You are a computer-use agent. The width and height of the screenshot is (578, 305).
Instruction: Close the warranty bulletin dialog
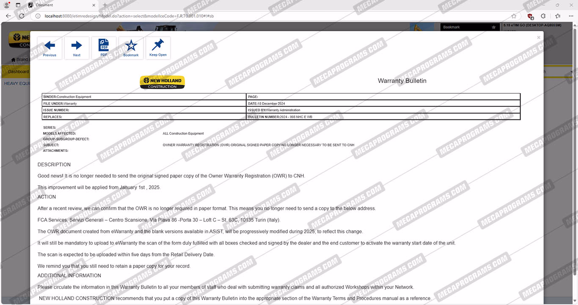click(x=539, y=38)
